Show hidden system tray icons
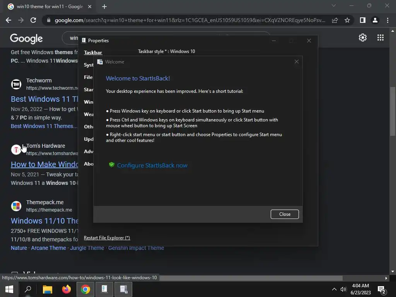 point(334,289)
